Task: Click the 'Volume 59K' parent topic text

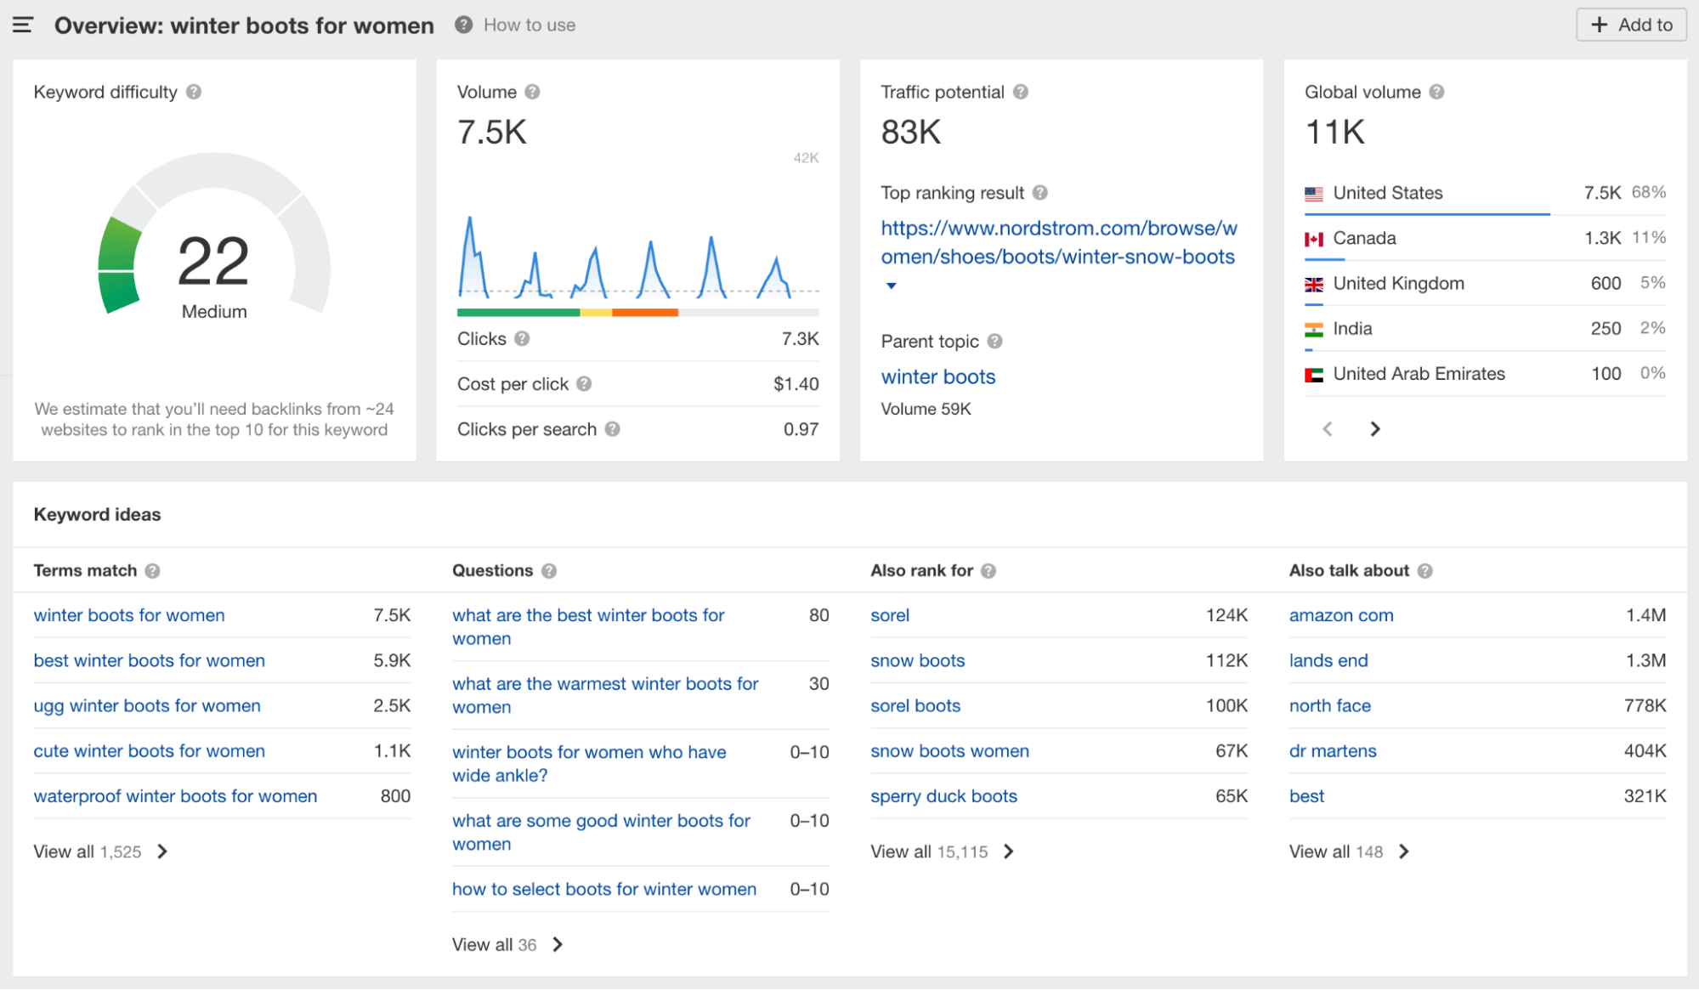Action: coord(926,409)
